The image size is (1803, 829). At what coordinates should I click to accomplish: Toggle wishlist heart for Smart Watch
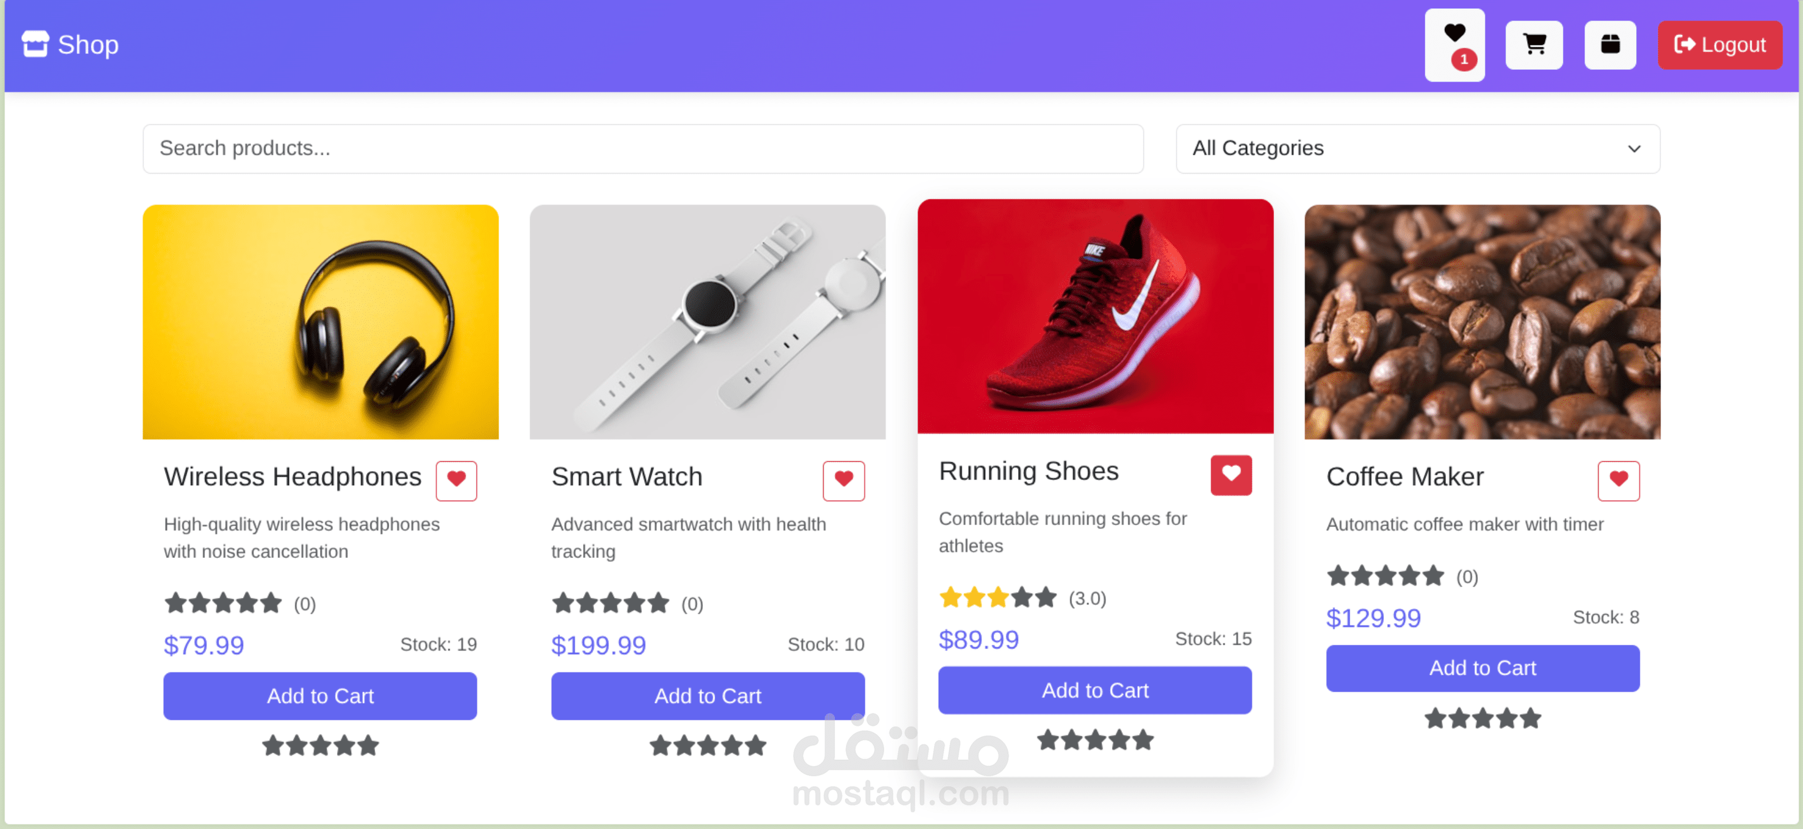844,480
